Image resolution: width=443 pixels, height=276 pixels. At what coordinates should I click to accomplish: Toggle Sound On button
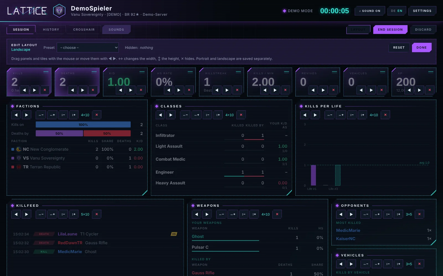(370, 11)
